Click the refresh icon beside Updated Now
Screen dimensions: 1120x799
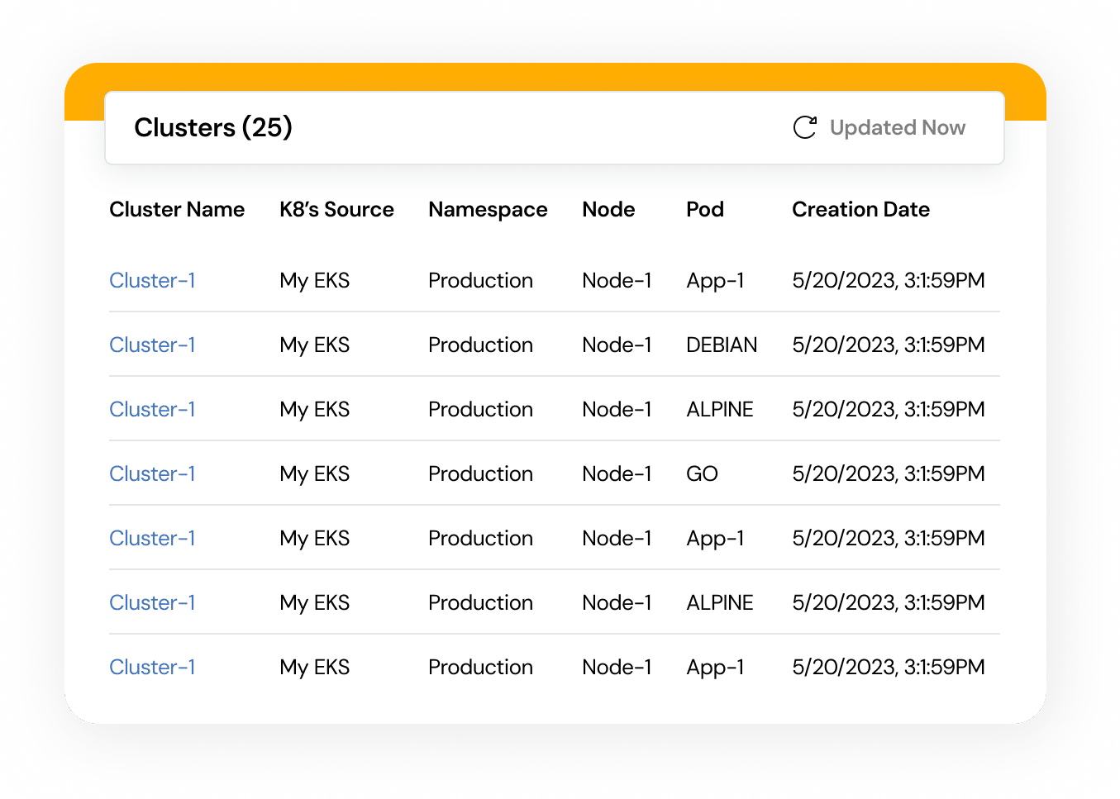804,127
